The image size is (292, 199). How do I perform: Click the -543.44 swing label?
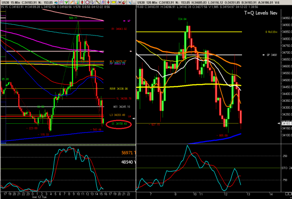[96, 129]
